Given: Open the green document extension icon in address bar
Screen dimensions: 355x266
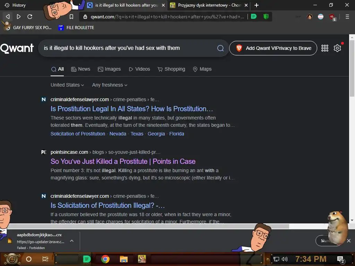Looking at the screenshot, I should coord(254,17).
